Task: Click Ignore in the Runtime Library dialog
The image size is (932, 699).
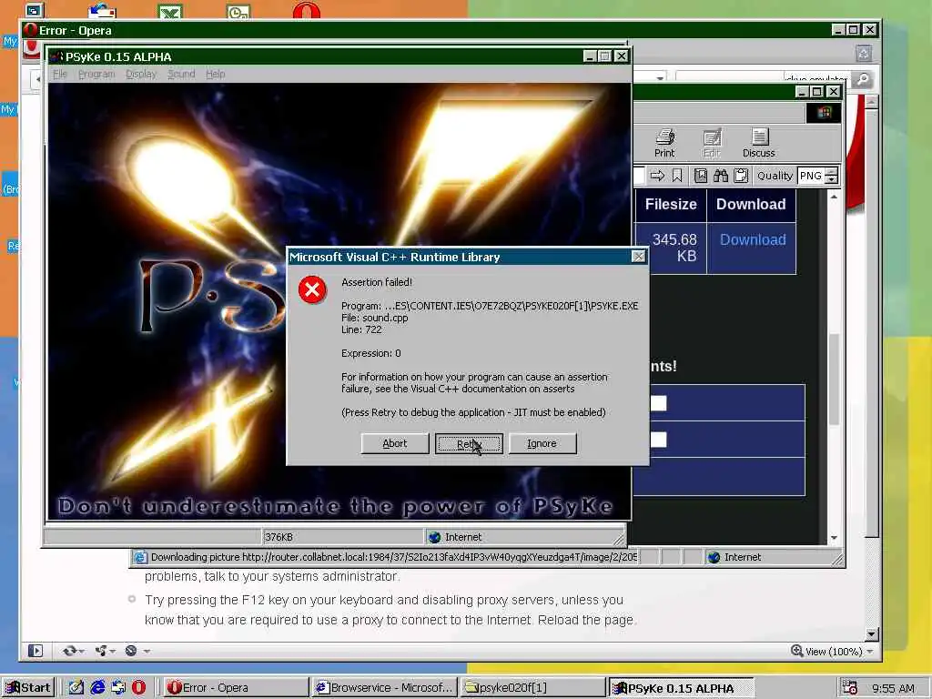Action: 542,443
